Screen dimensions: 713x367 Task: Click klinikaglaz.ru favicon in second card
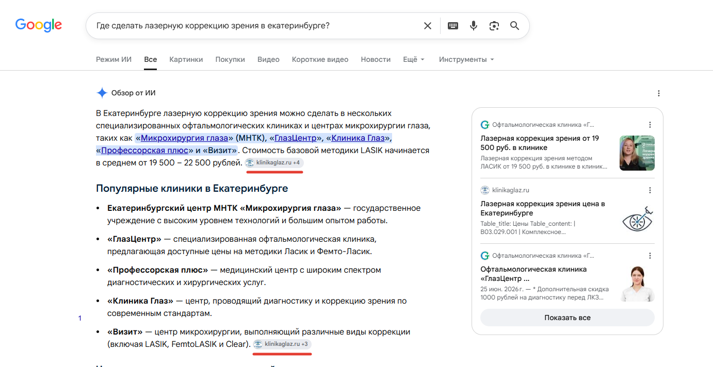[484, 190]
